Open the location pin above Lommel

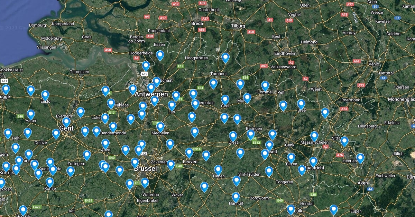point(265,86)
